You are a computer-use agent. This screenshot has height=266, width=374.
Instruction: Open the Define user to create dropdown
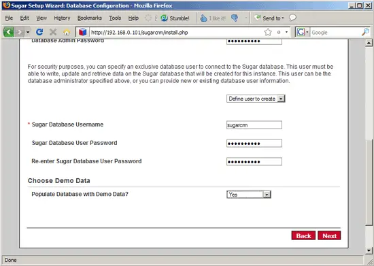[256, 99]
